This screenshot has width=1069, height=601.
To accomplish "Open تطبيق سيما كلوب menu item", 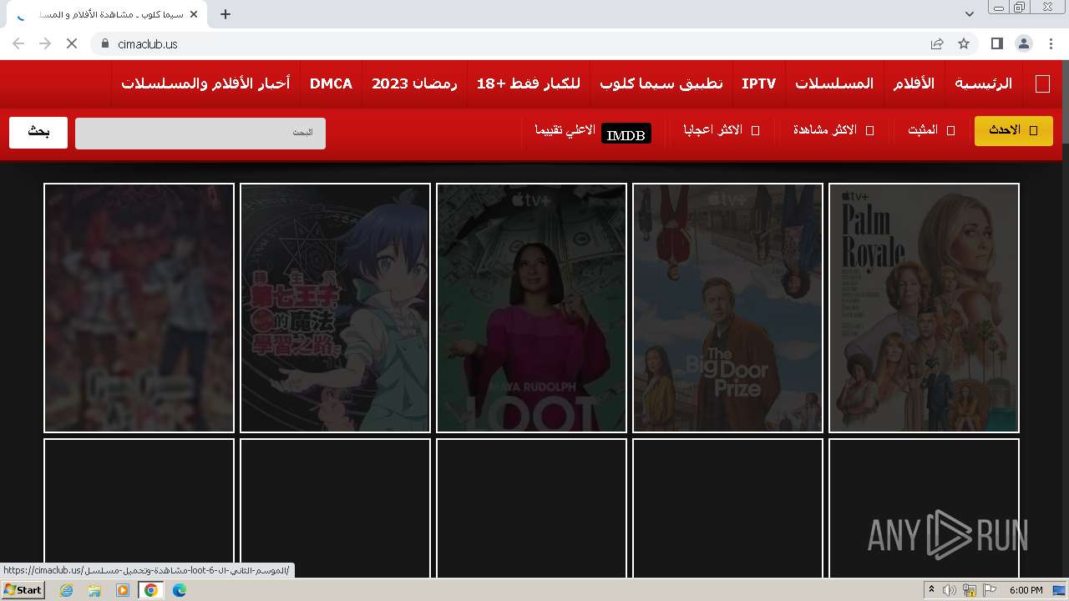I will click(x=661, y=83).
